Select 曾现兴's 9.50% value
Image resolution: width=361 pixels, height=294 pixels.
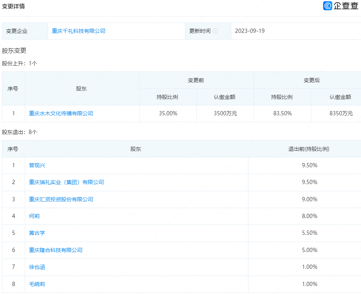309,165
